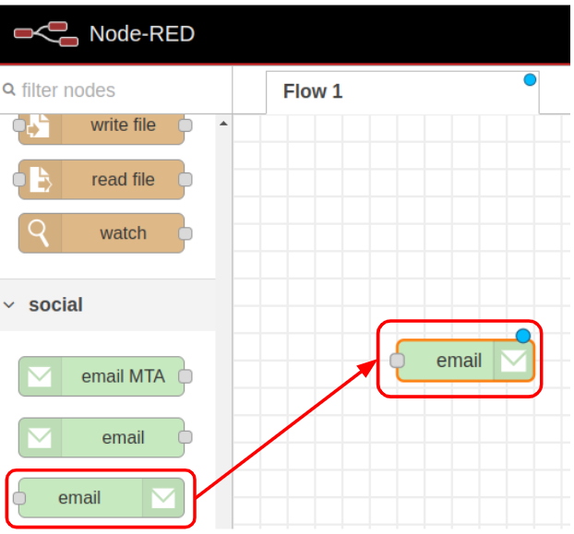The height and width of the screenshot is (534, 574).
Task: Click the palette scrollbar up arrow
Action: point(223,124)
